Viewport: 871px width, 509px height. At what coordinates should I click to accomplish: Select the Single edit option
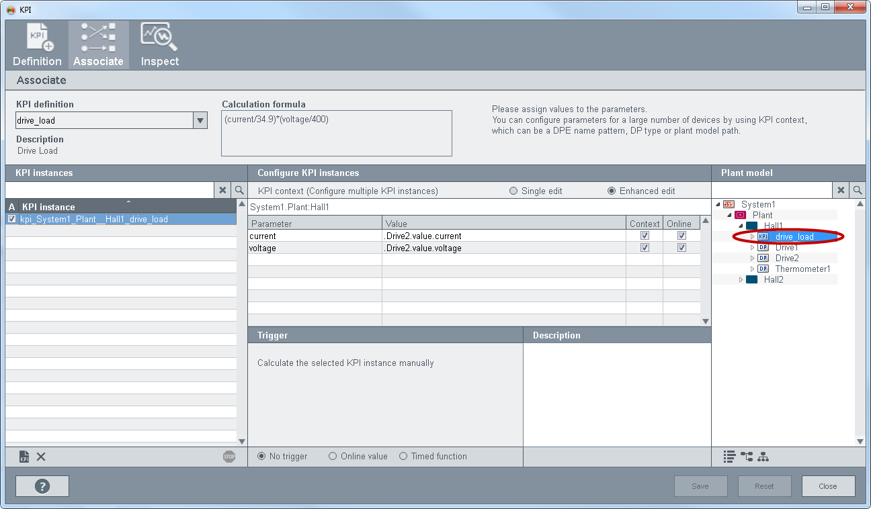coord(514,191)
